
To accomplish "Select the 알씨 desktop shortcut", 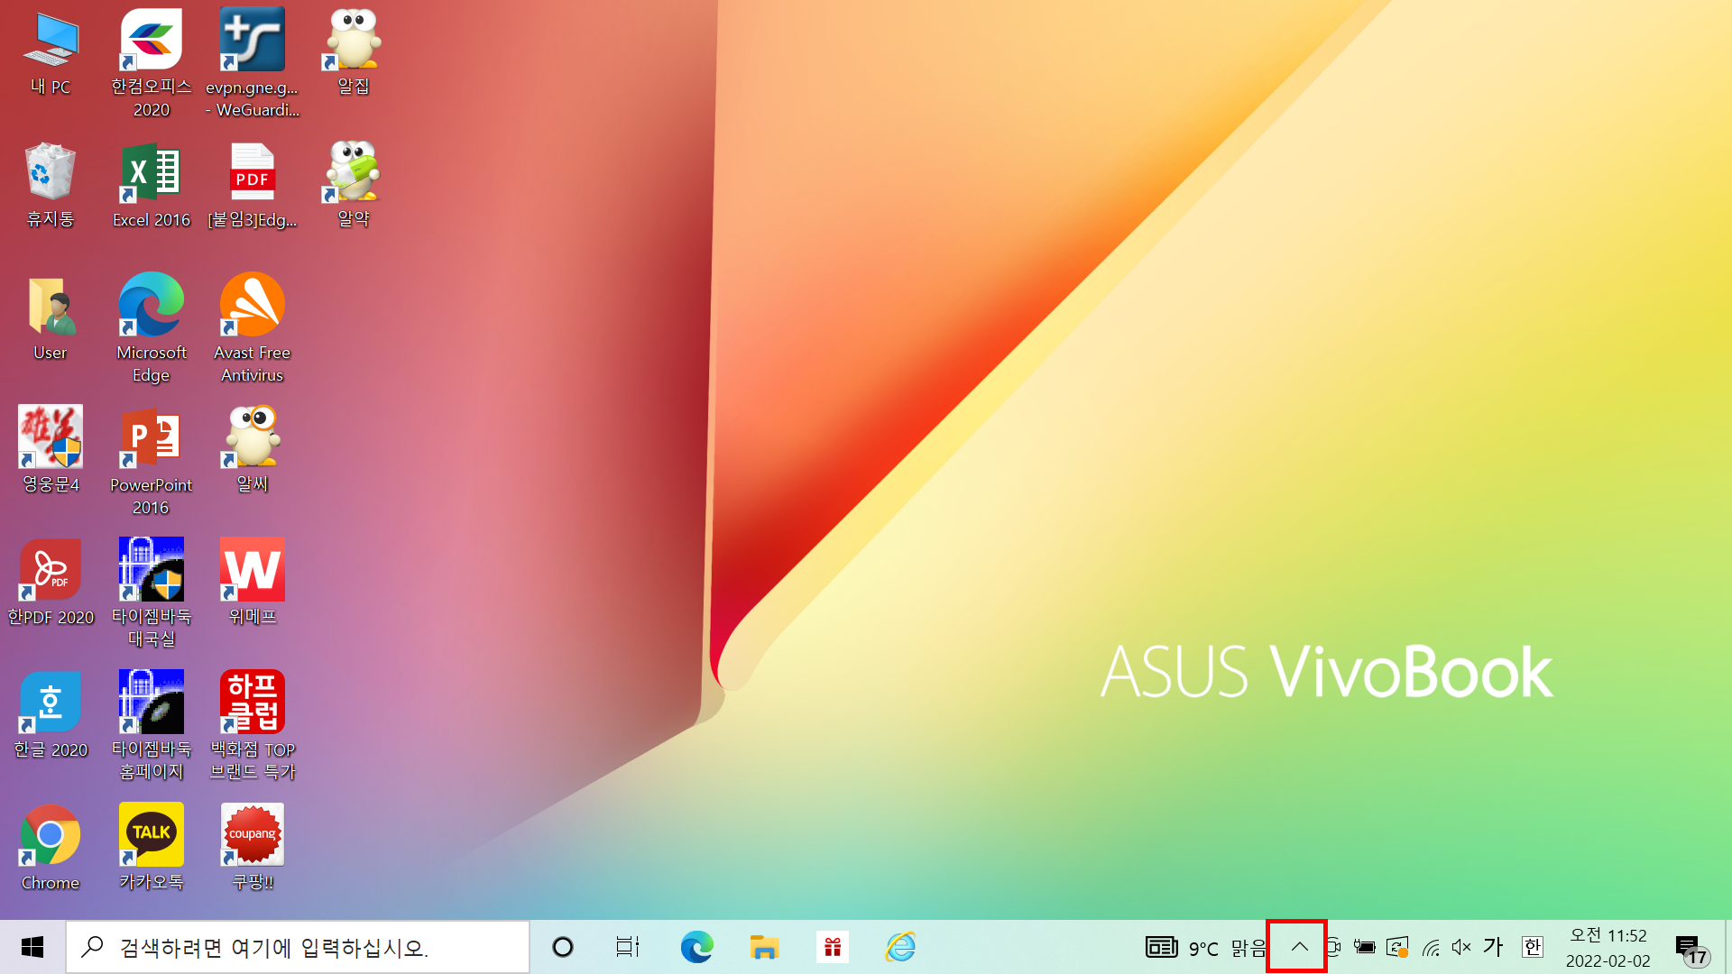I will point(253,450).
